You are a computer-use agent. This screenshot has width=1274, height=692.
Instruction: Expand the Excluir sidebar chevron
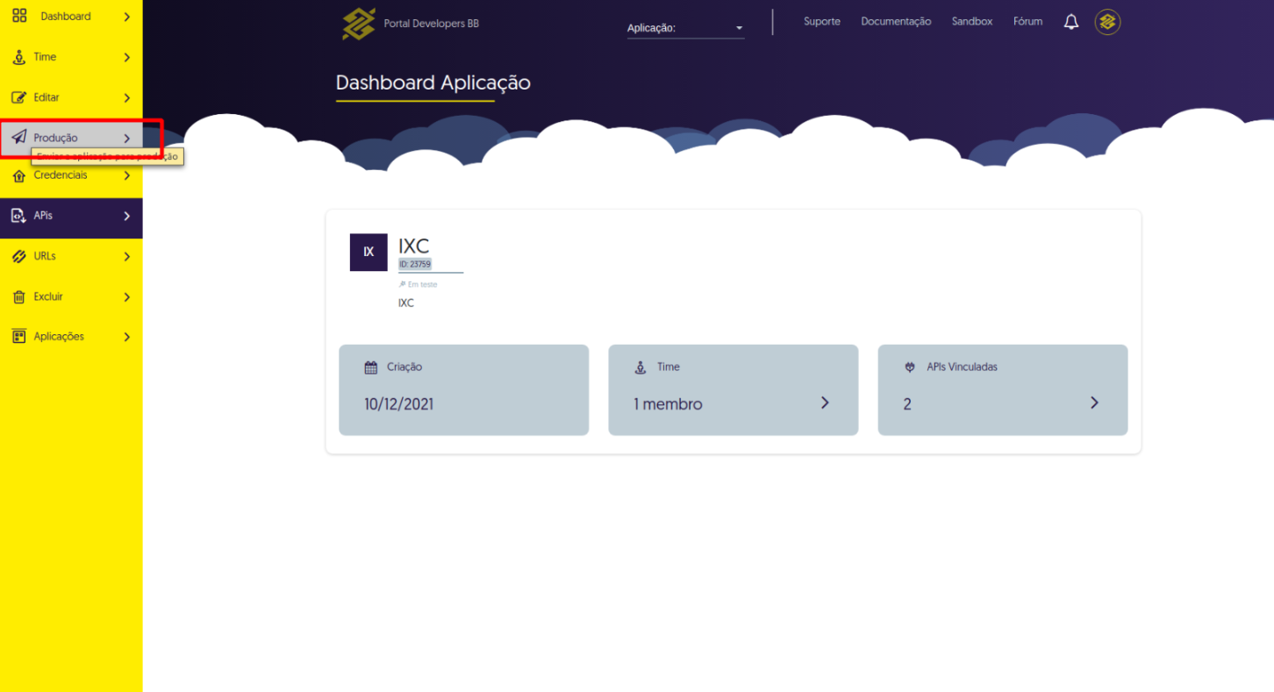[x=127, y=297]
